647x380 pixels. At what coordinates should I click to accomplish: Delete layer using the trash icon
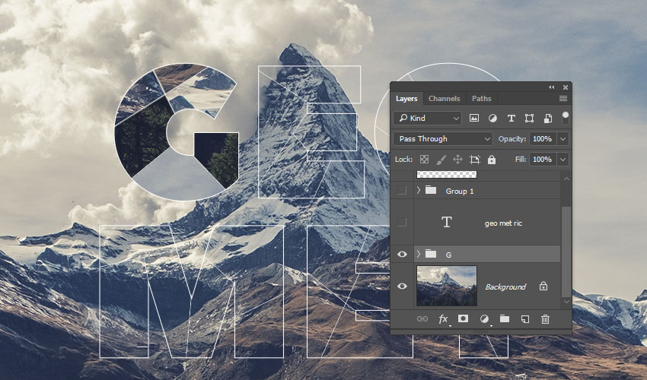click(545, 320)
